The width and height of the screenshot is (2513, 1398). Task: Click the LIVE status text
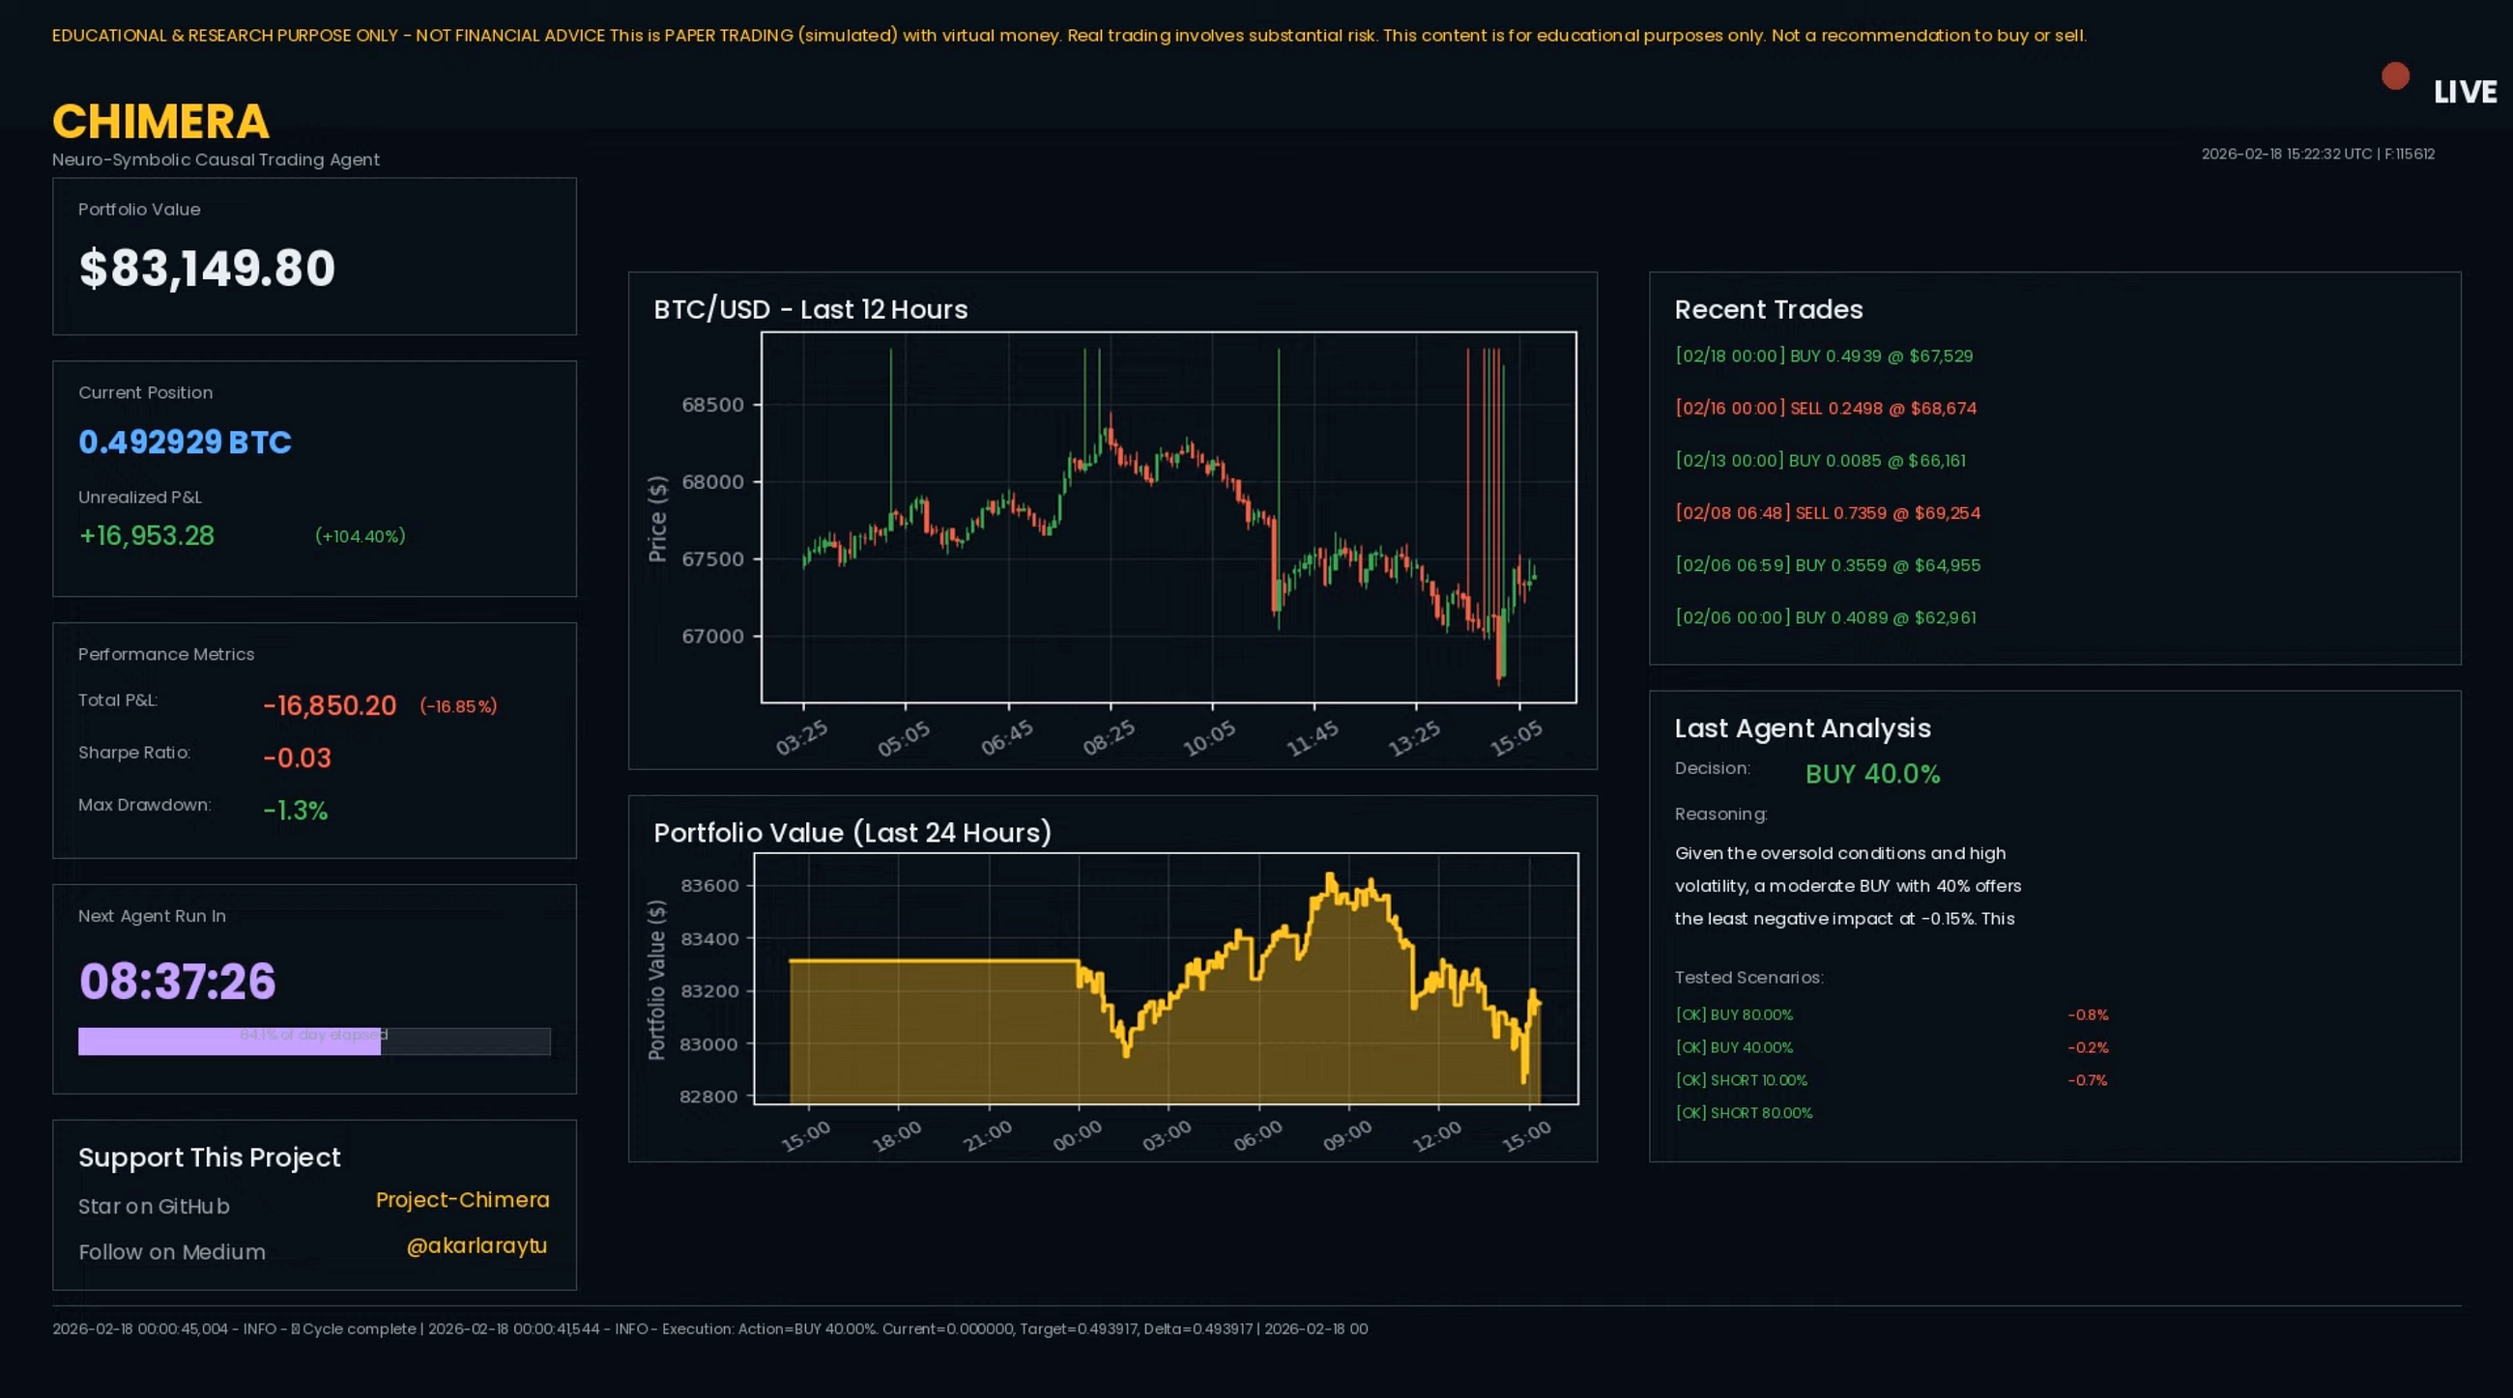(2466, 92)
